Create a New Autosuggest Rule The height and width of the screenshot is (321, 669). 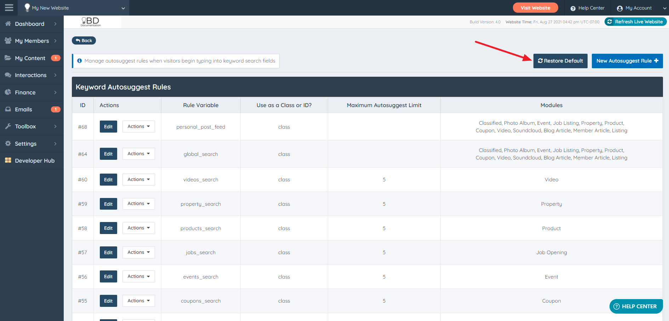[627, 61]
